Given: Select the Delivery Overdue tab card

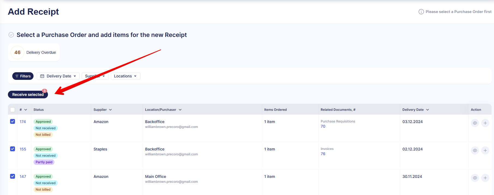Looking at the screenshot, I should click(x=34, y=52).
